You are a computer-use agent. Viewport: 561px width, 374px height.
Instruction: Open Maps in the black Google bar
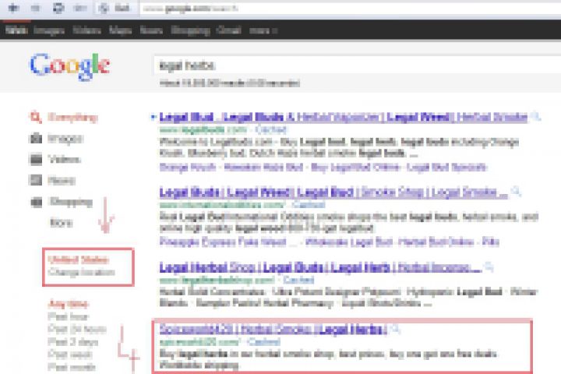click(120, 31)
